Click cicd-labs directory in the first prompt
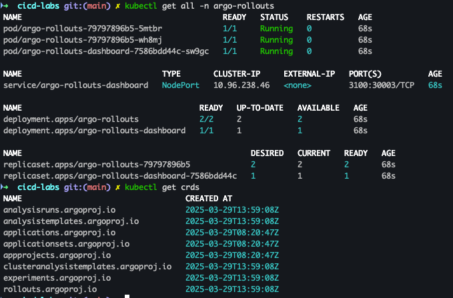This screenshot has width=453, height=298. [39, 6]
